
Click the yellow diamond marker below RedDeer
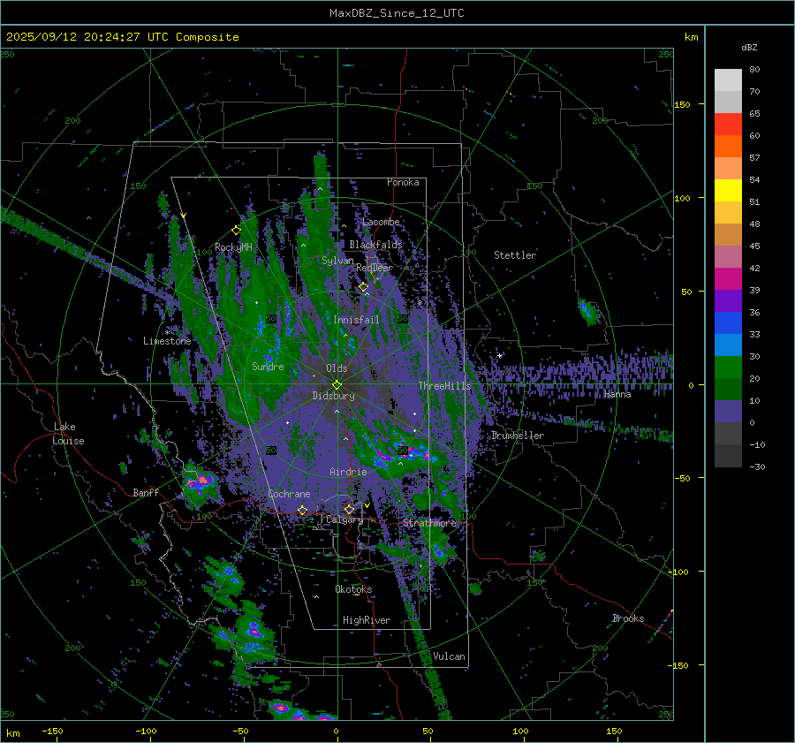pos(364,287)
